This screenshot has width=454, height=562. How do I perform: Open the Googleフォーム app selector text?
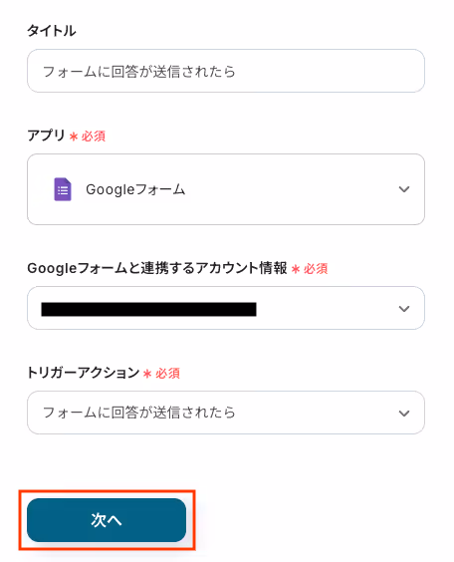click(135, 189)
